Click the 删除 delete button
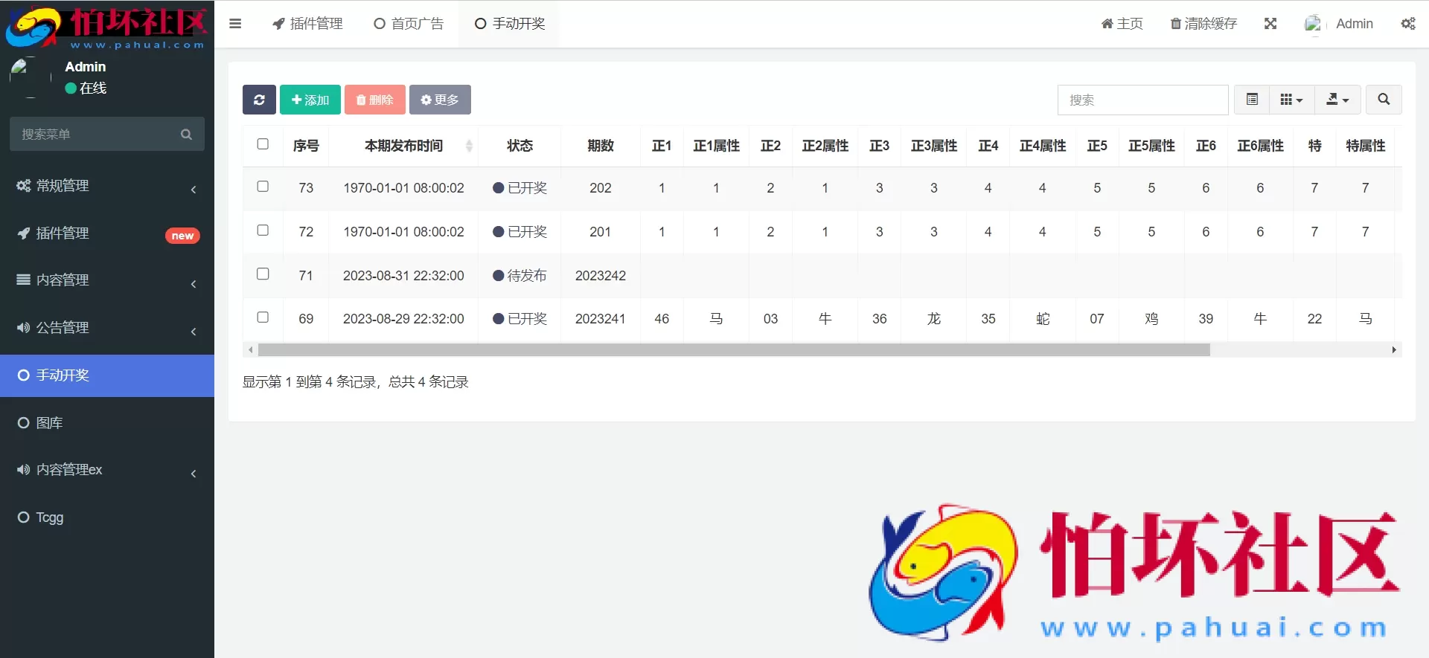This screenshot has width=1429, height=658. [375, 100]
